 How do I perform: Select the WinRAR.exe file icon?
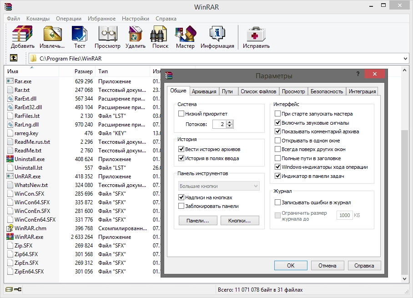10,237
